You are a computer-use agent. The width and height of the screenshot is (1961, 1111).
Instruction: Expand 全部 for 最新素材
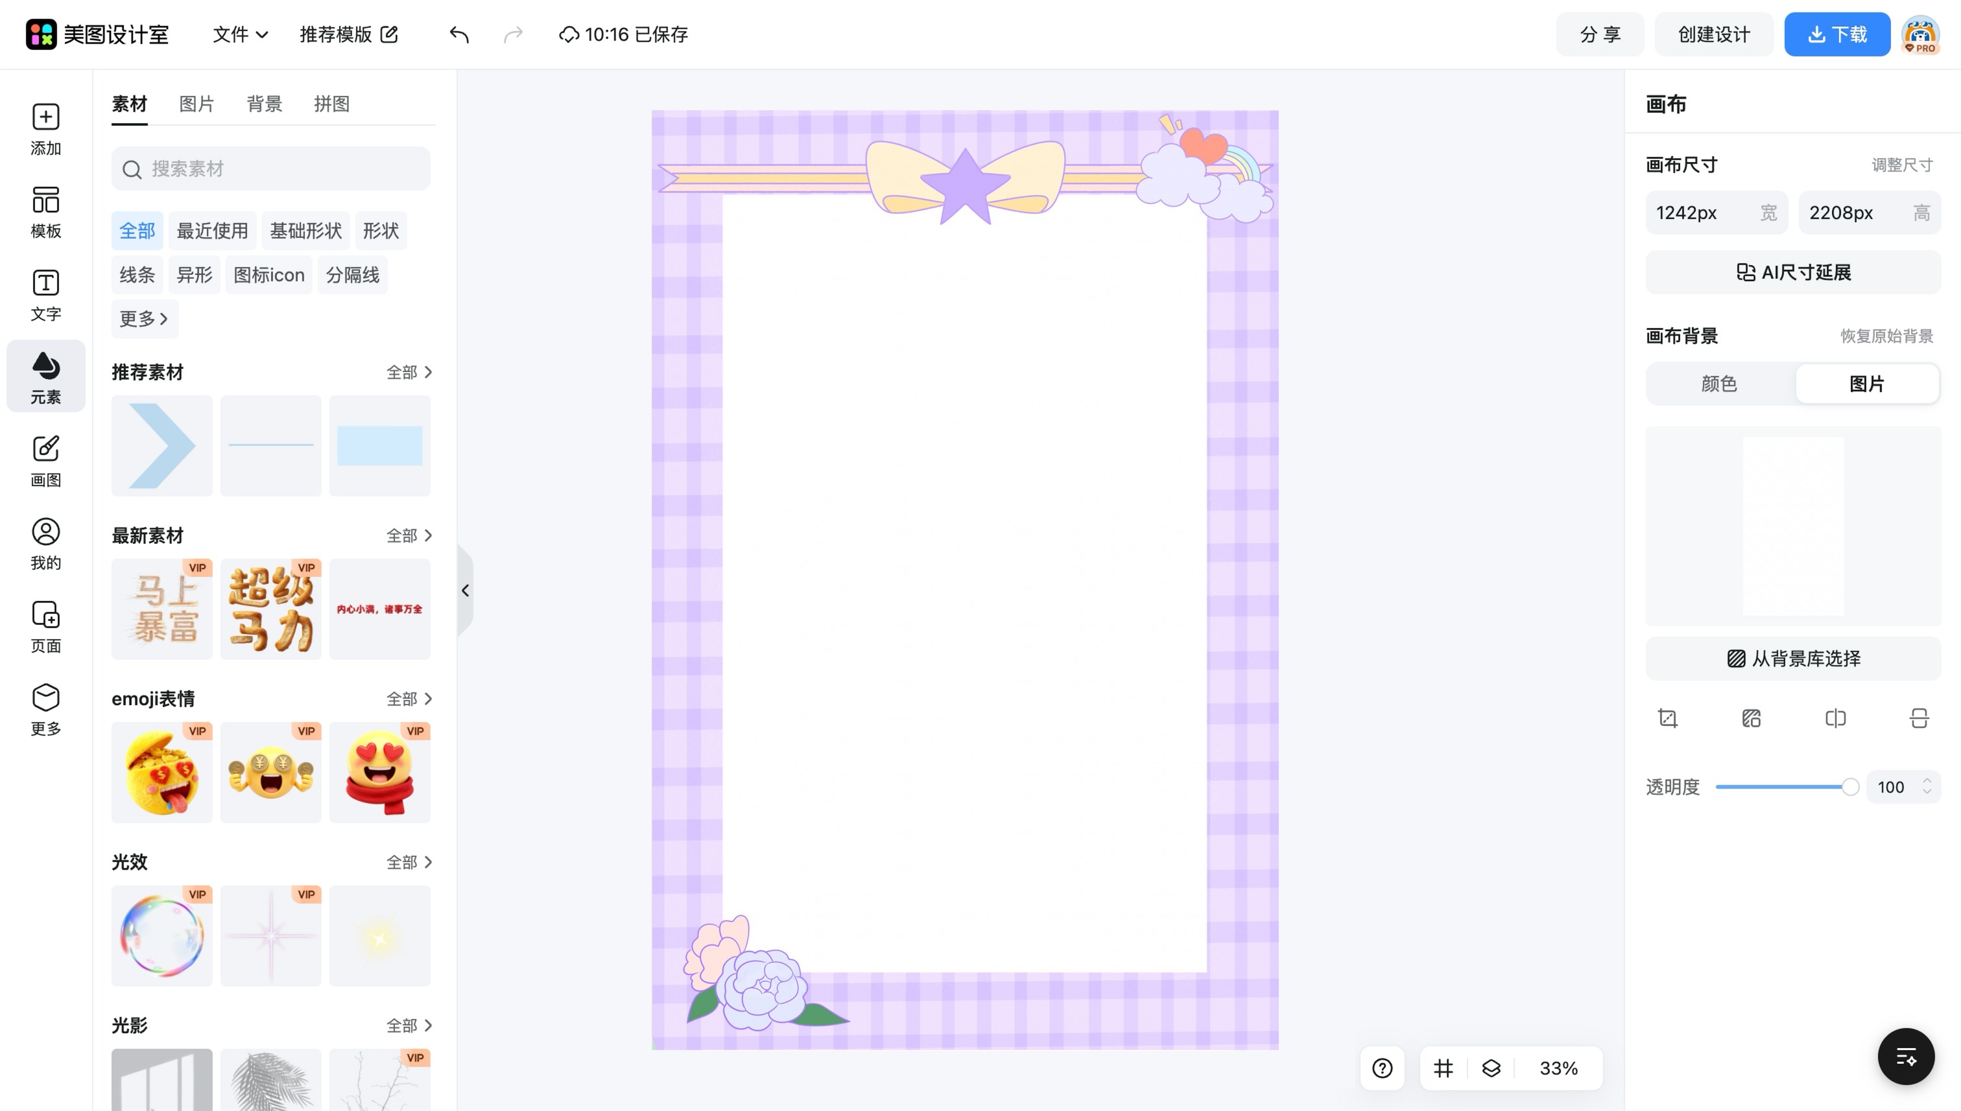coord(409,535)
